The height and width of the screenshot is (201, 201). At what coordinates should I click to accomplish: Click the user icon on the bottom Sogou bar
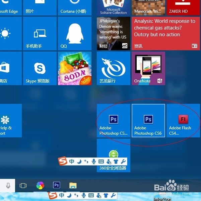[x=99, y=196]
